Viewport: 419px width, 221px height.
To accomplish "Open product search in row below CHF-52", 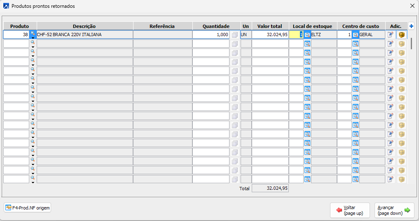I will pos(33,42).
